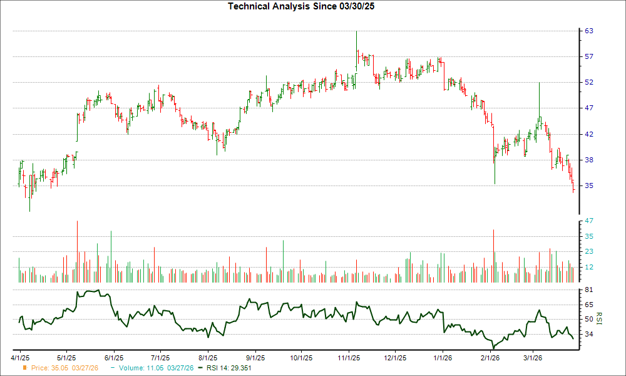Click the RSI line dip below 34 near 2/1/26

click(495, 345)
